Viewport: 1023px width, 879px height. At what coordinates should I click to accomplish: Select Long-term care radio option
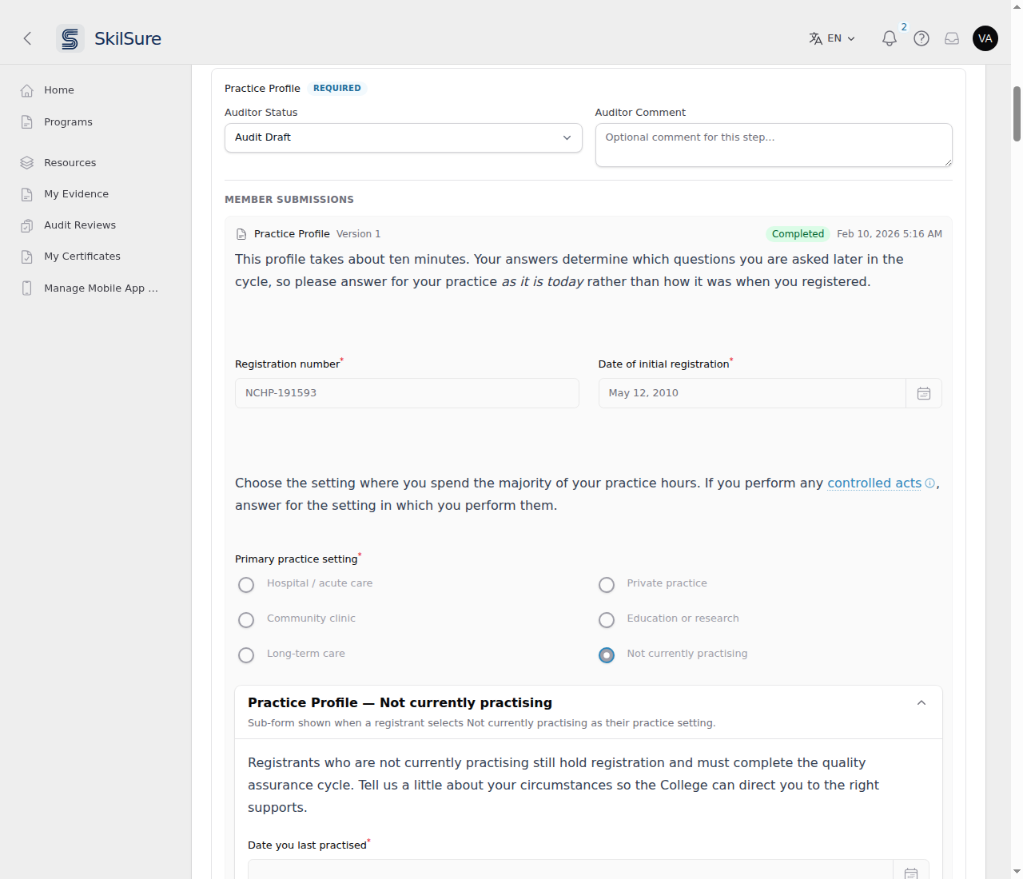click(246, 655)
